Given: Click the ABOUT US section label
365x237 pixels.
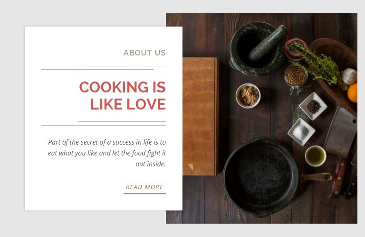Looking at the screenshot, I should (144, 53).
